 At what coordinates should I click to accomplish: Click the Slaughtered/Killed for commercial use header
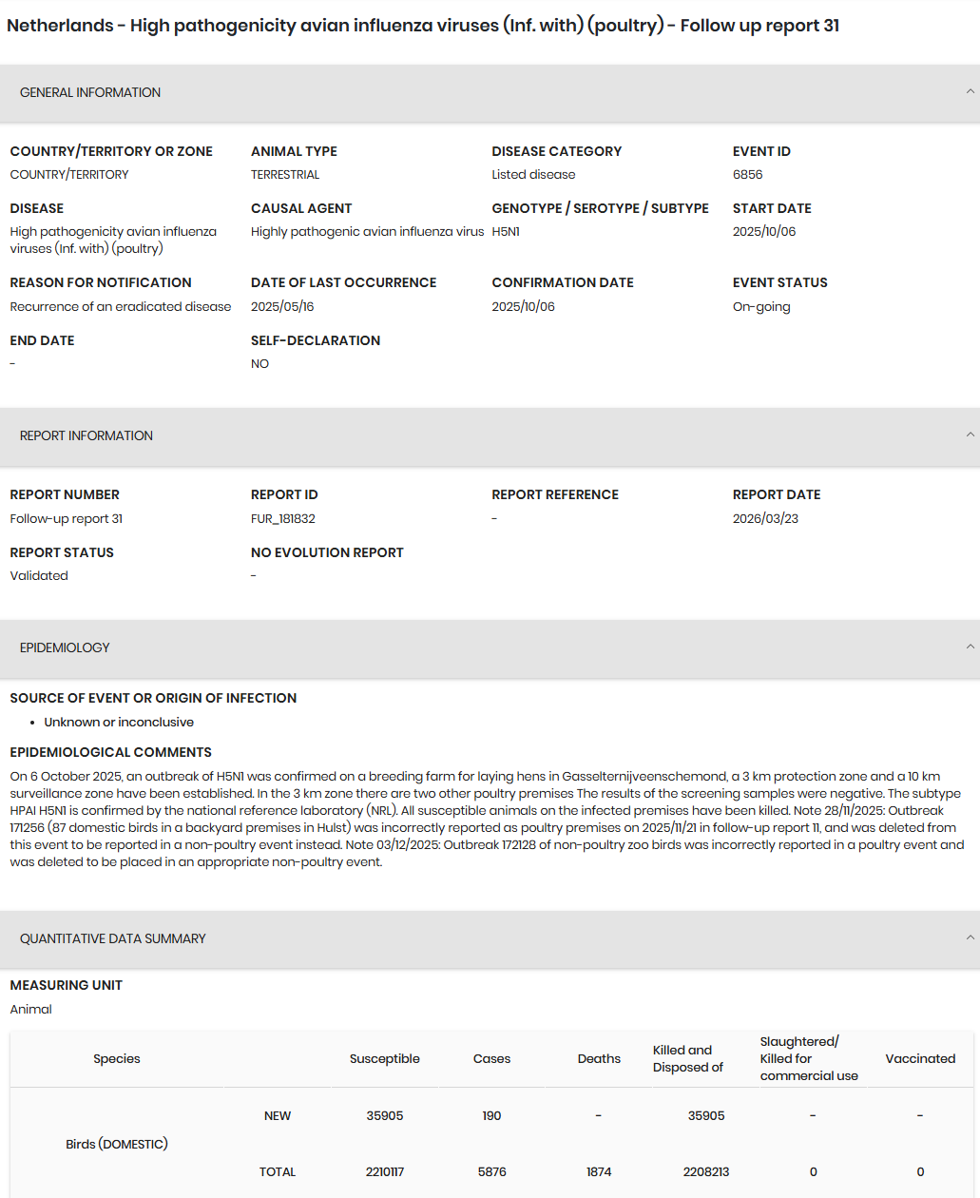(809, 1058)
